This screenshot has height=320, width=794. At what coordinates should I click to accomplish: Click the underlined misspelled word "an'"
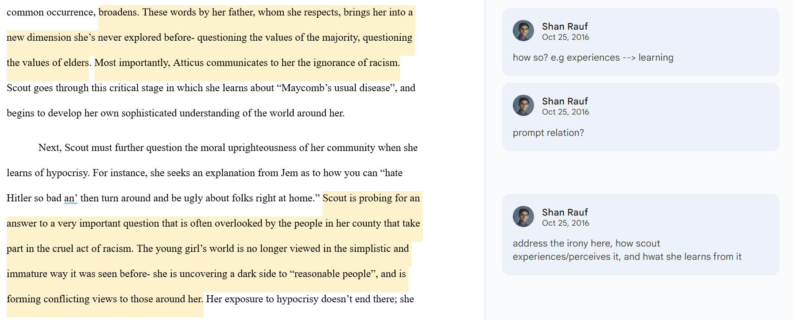coord(70,198)
